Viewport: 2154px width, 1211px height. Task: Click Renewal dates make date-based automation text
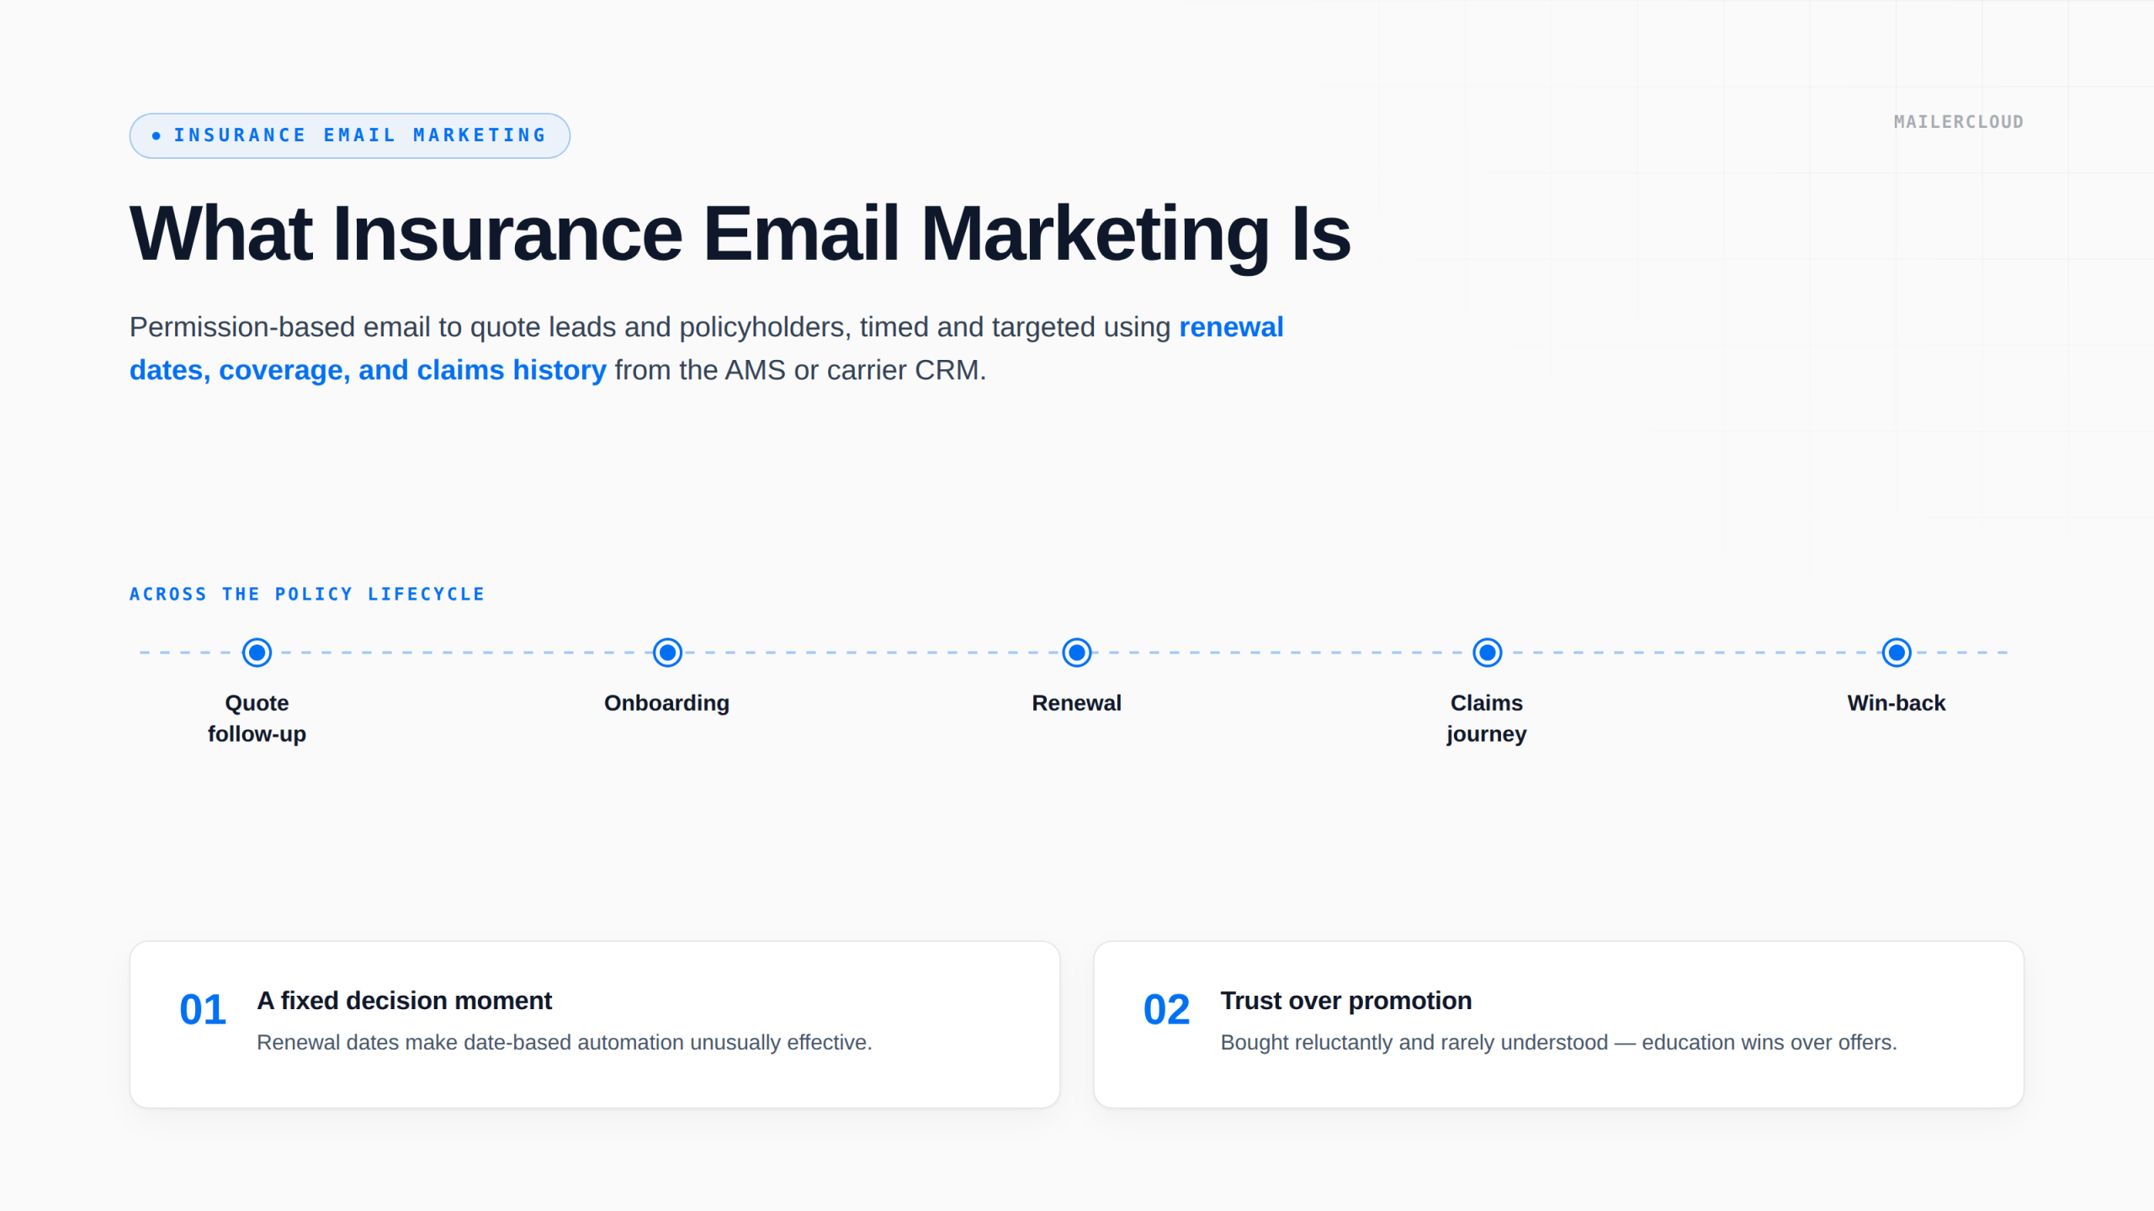pos(565,1043)
